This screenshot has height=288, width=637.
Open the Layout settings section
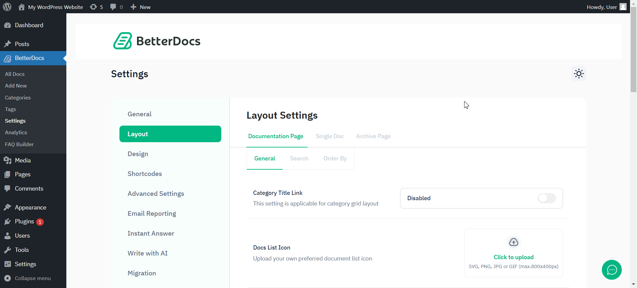(170, 134)
